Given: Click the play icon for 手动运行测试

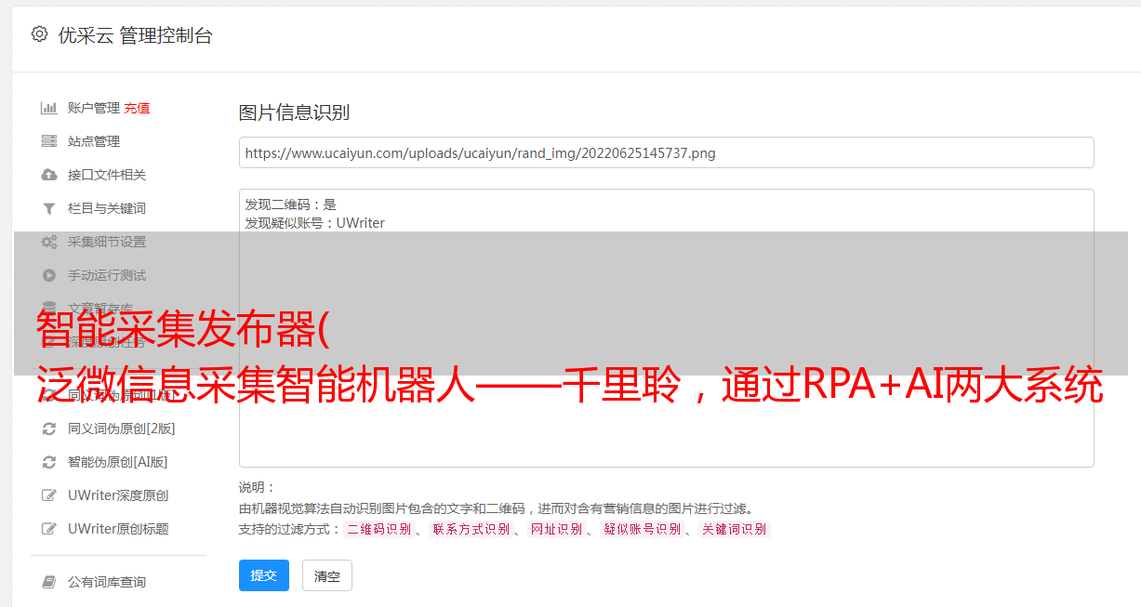Looking at the screenshot, I should click(49, 275).
